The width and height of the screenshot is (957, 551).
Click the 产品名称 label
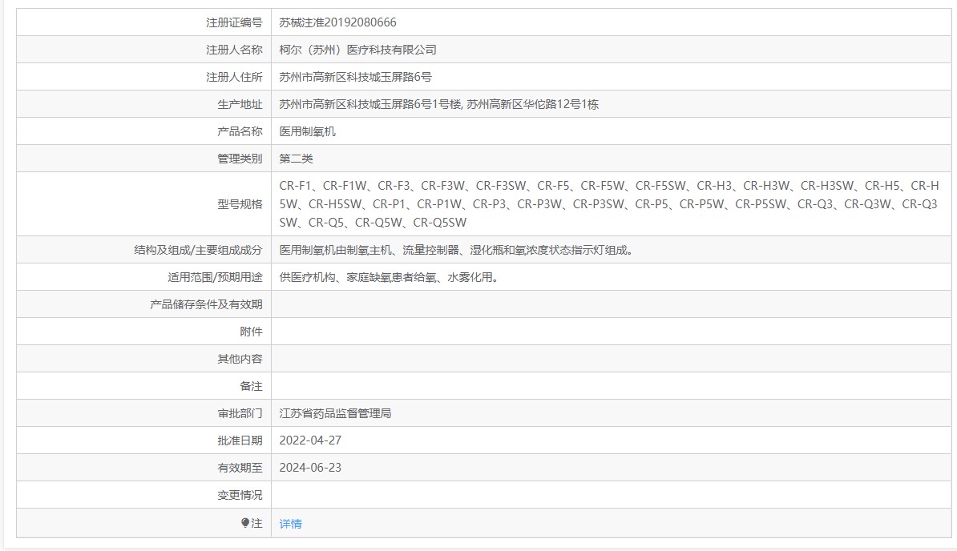(240, 131)
